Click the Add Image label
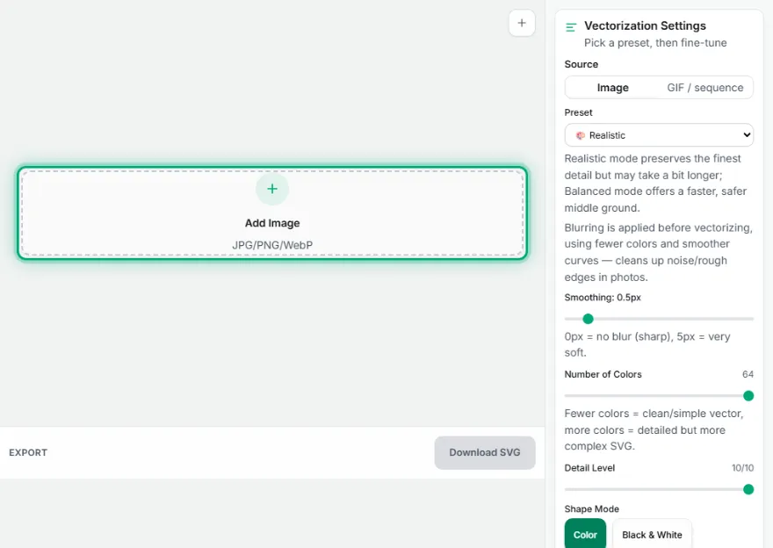 tap(272, 223)
